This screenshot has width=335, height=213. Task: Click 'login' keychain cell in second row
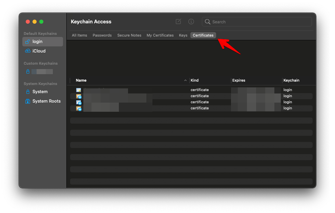tap(288, 96)
